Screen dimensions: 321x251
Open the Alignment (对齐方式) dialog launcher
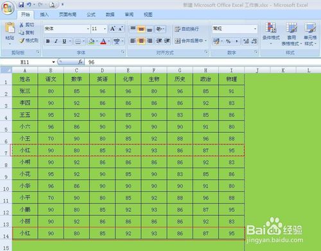pos(206,52)
